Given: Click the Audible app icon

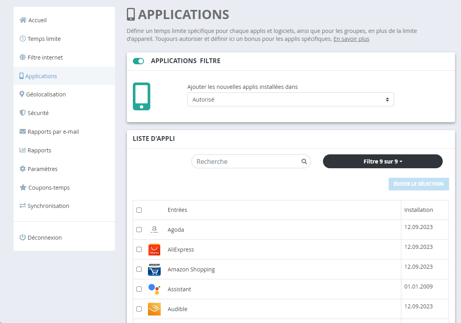Looking at the screenshot, I should [154, 309].
